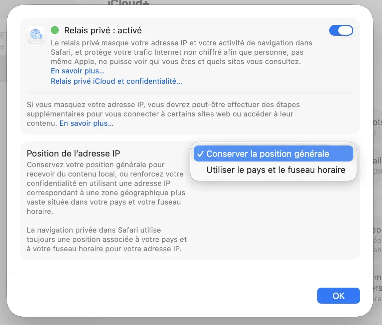Click the text starting "Le relais privé masque votre adresse IP"

click(182, 52)
